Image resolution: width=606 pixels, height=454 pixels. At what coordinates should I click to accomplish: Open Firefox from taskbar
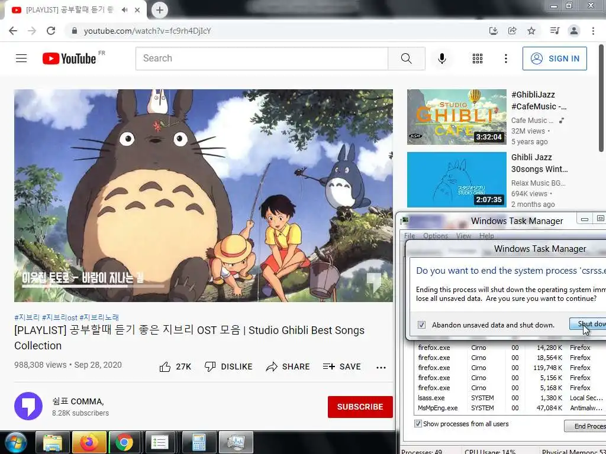click(89, 442)
